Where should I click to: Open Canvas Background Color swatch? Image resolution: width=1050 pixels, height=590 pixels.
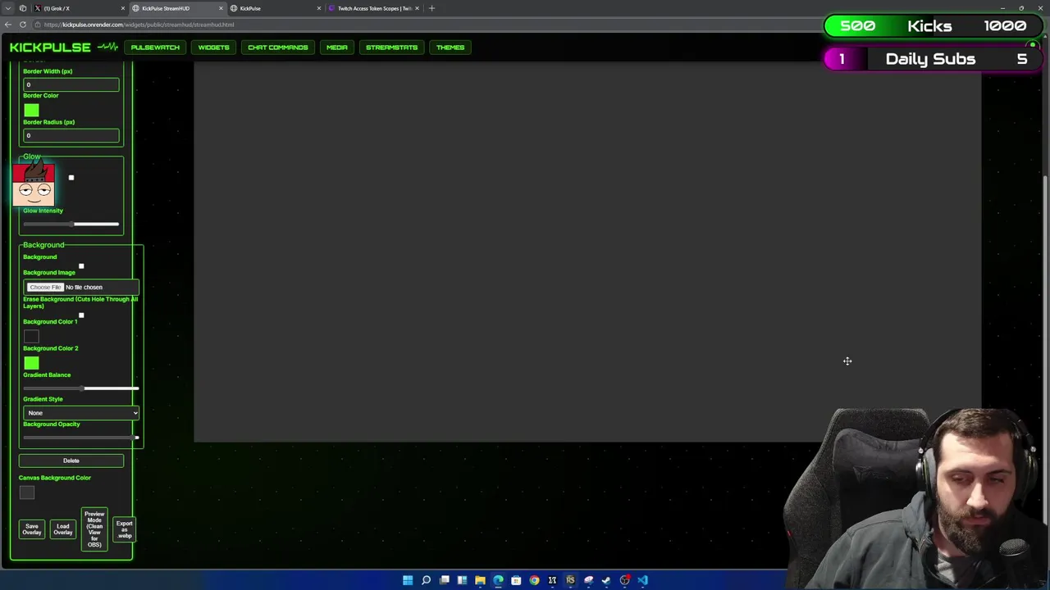(27, 492)
